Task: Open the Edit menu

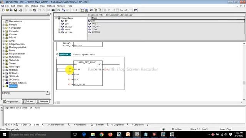Action: [13, 6]
